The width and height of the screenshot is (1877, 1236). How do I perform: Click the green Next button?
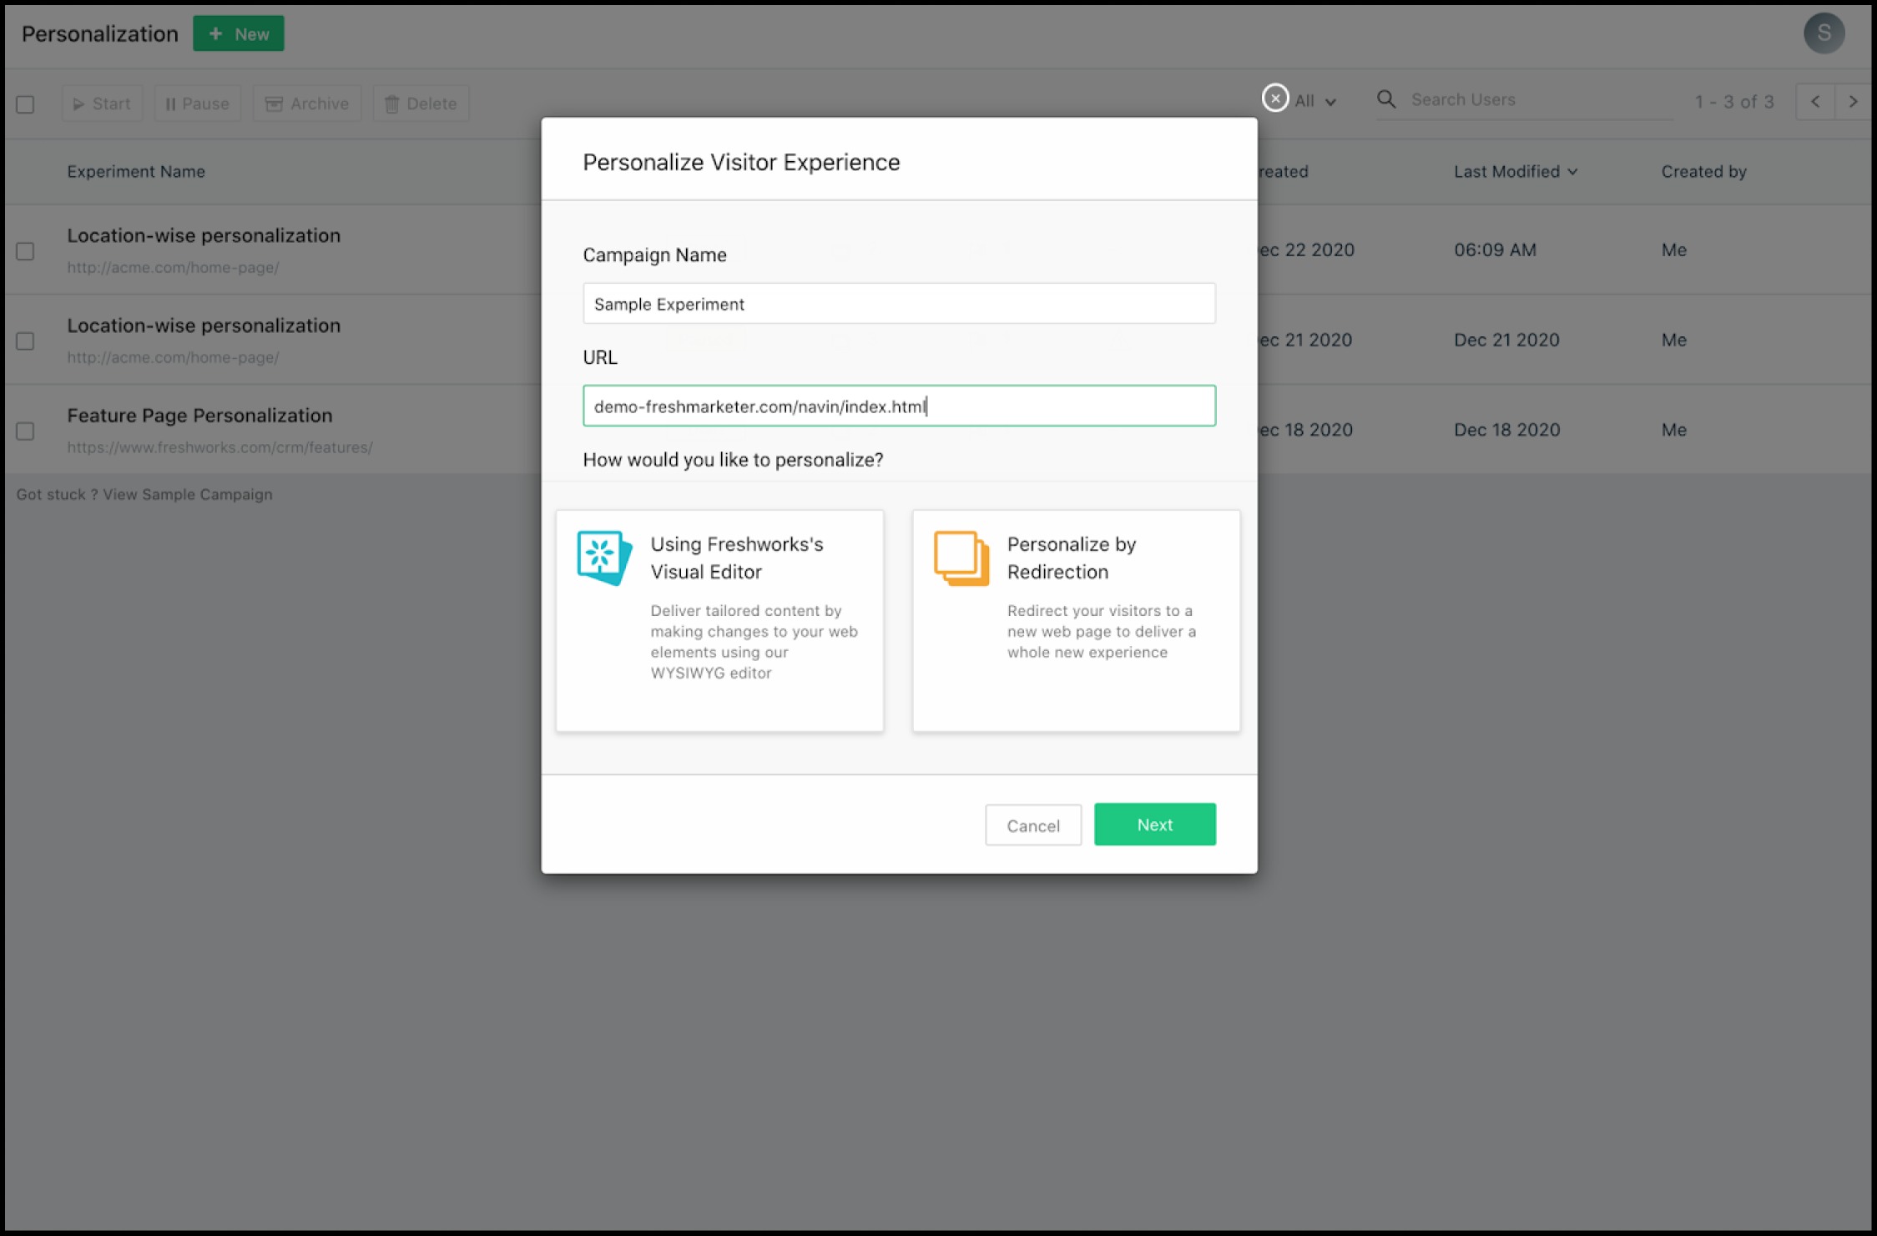coord(1154,825)
